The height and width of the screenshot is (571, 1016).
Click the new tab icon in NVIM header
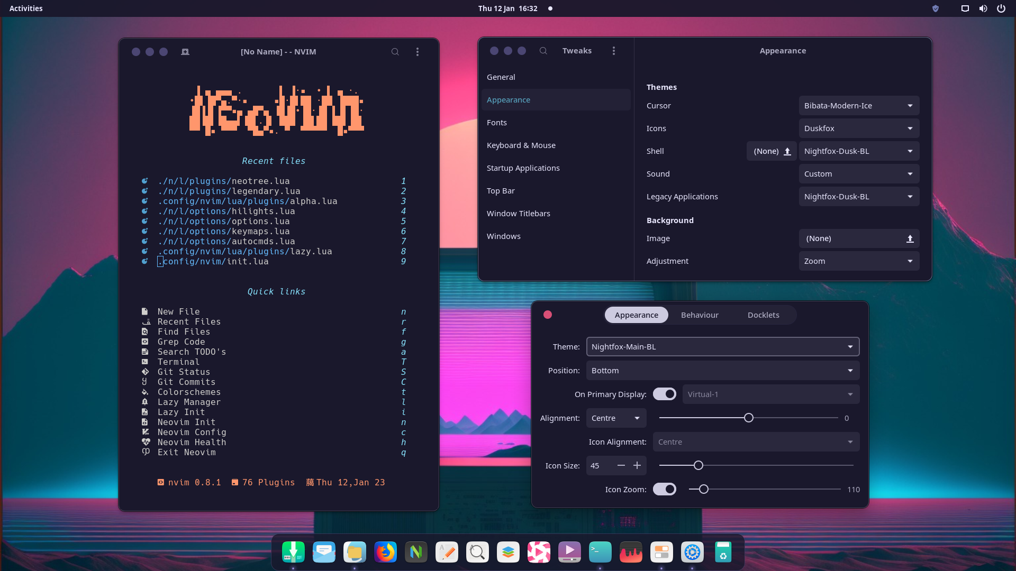click(x=185, y=52)
